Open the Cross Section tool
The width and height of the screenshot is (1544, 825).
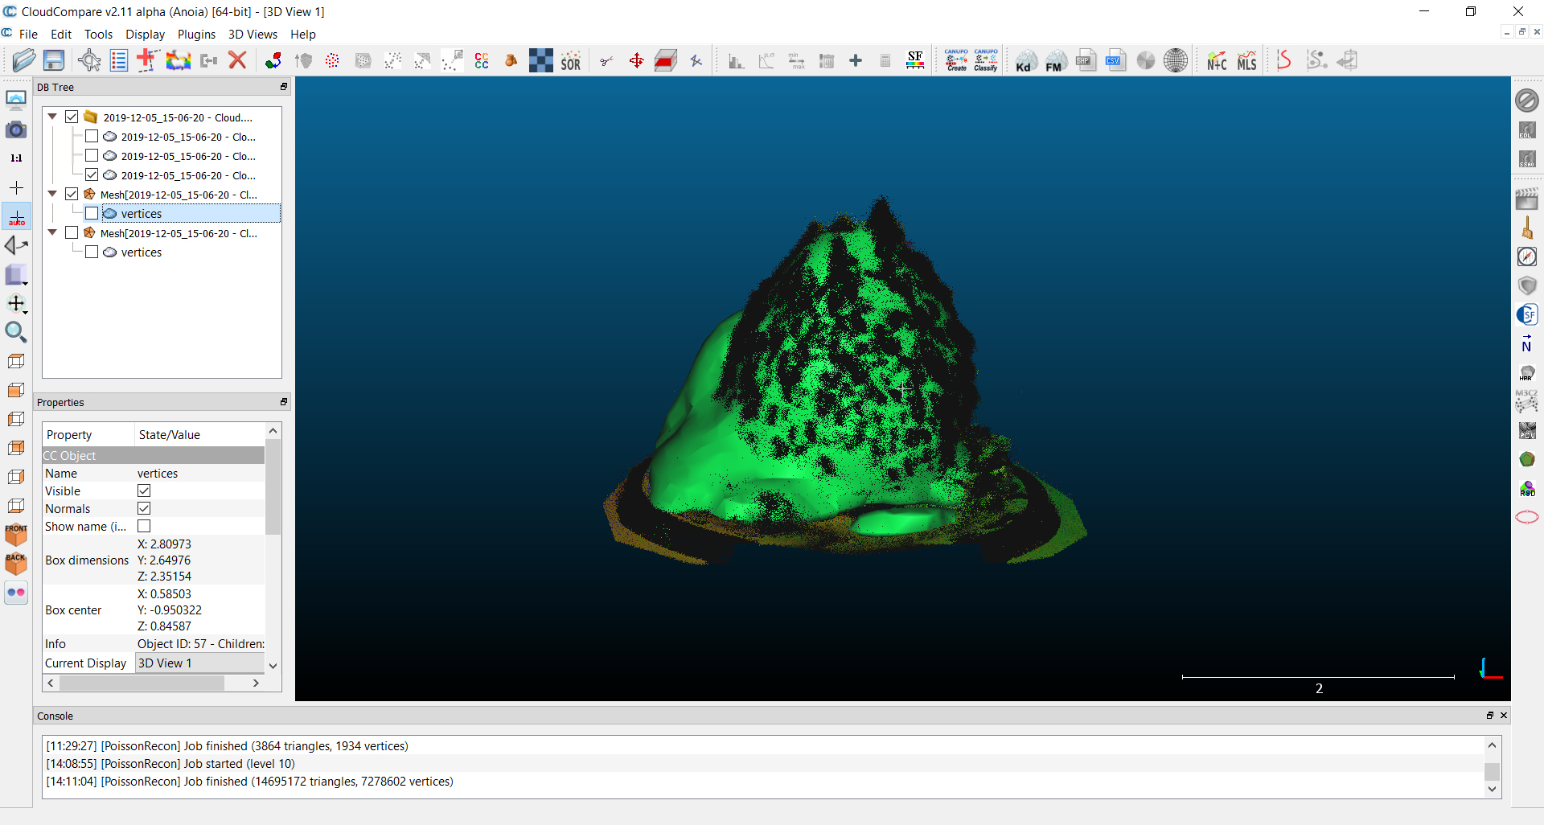[666, 61]
